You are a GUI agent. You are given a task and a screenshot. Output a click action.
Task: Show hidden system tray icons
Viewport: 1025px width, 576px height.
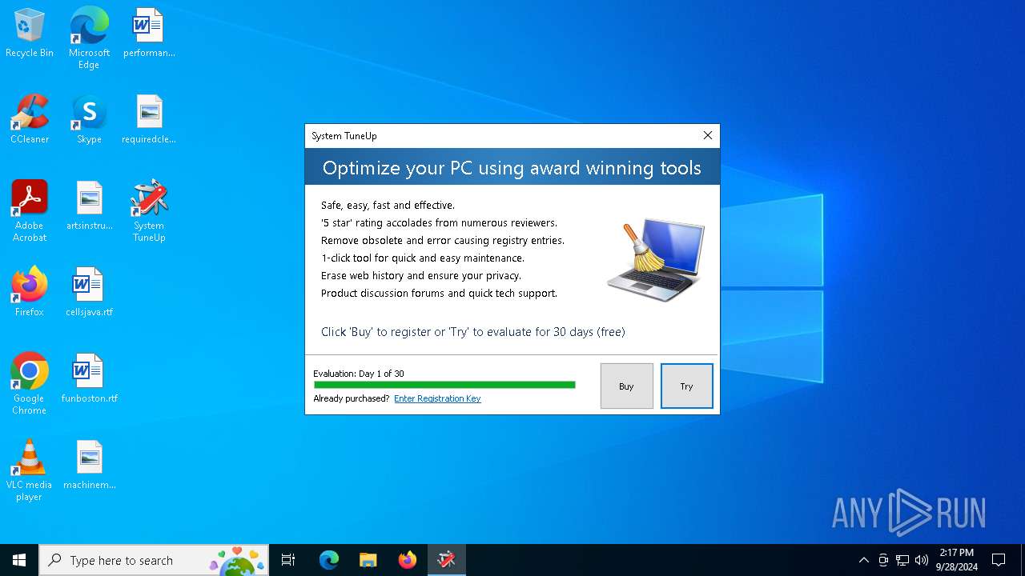click(x=863, y=560)
